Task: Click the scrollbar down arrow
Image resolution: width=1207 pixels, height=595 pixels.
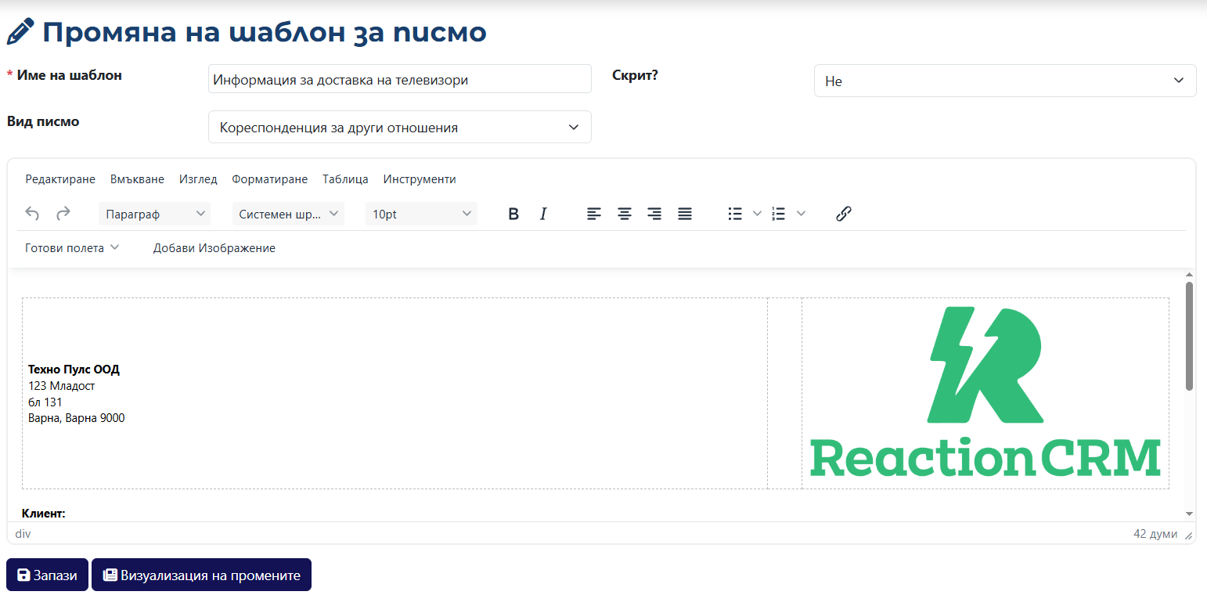Action: 1189,514
